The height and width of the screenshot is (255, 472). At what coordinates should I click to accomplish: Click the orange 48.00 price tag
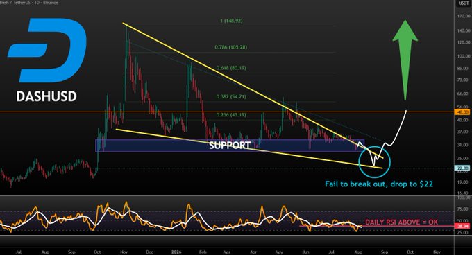pos(463,112)
